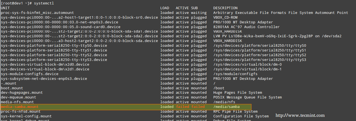This screenshot has width=356, height=121.
Task: Click the LVM PV description on /dev/sda2
Action: [x=277, y=36]
